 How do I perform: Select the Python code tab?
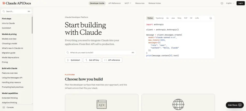150,18
